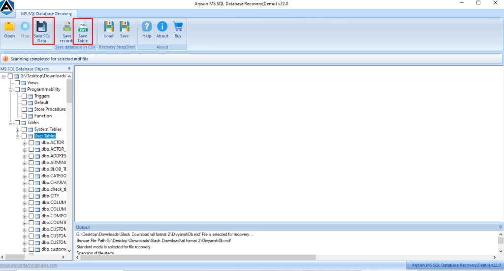The image size is (504, 271).
Task: Click the Stop scan icon
Action: click(x=25, y=27)
